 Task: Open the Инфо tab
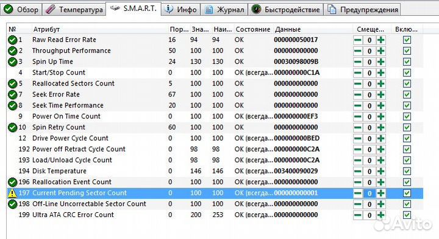pos(180,10)
